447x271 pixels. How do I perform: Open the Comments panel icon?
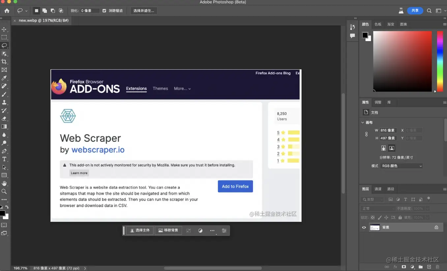click(x=352, y=36)
